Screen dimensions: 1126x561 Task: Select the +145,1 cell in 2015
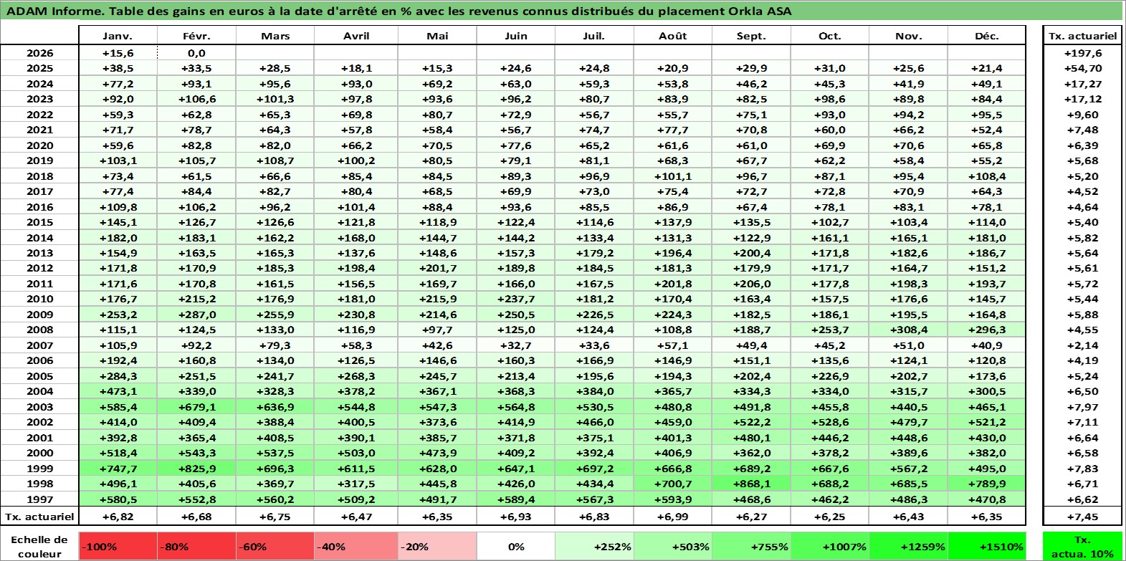coord(118,222)
